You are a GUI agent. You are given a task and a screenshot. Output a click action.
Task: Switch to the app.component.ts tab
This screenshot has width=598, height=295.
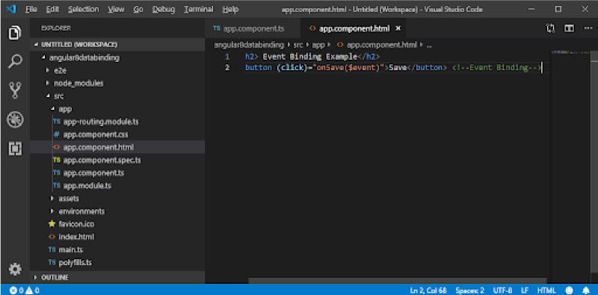tap(253, 28)
